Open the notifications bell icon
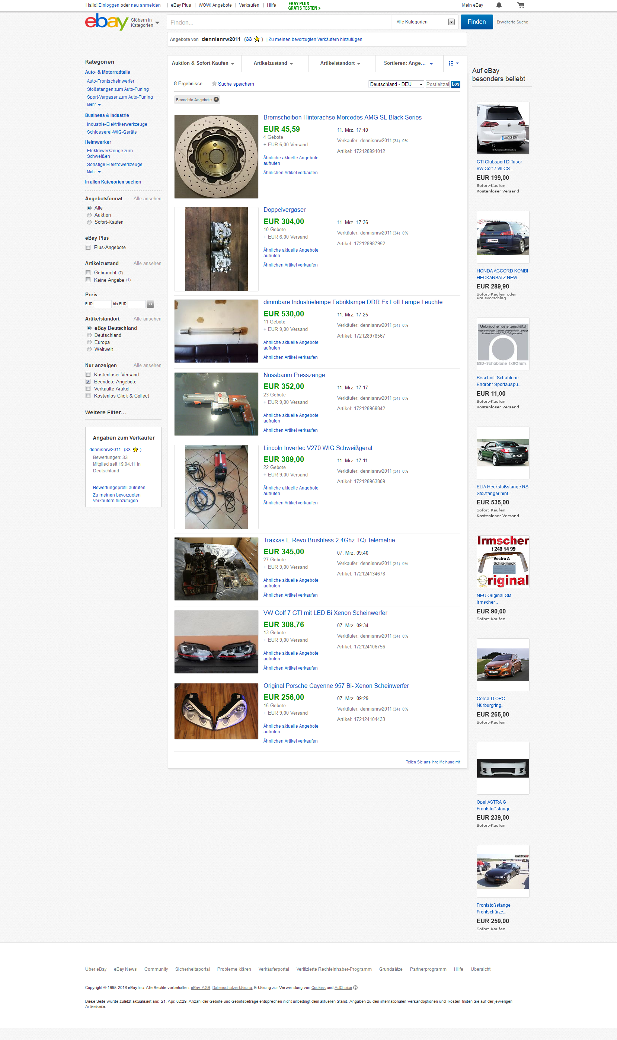This screenshot has width=617, height=1040. 499,5
